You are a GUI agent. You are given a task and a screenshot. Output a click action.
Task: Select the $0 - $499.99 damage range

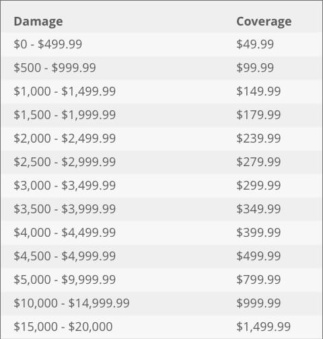tap(48, 44)
